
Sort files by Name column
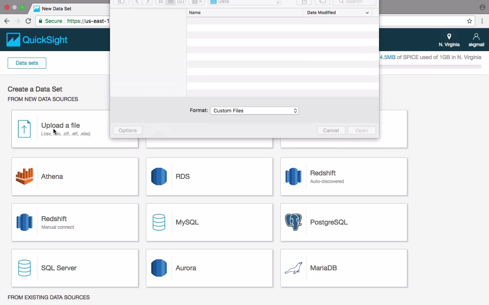pos(244,13)
